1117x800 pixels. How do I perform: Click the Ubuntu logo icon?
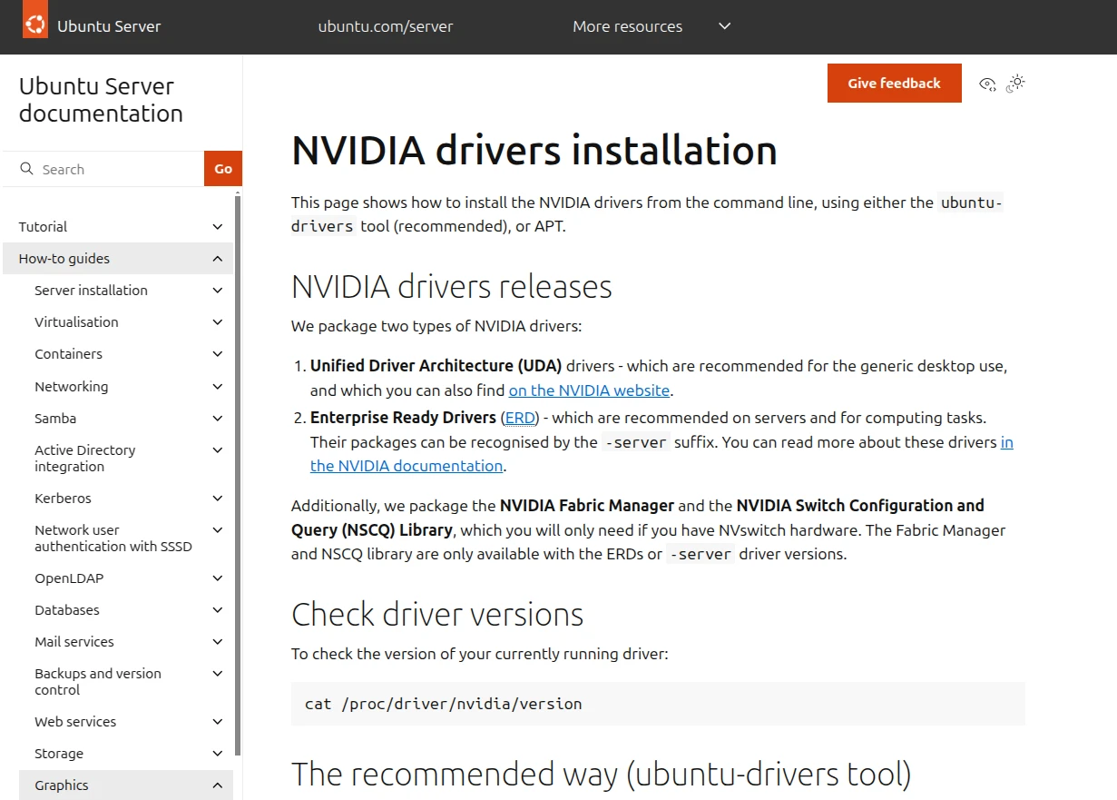35,26
